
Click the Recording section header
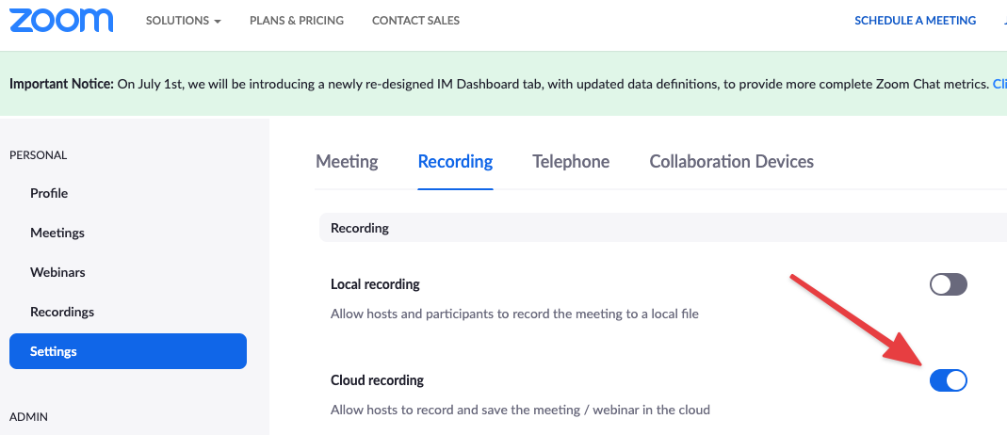pyautogui.click(x=663, y=228)
